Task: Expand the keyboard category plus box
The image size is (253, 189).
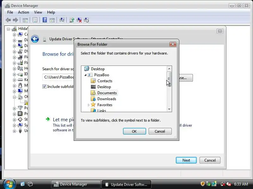Action: point(14,80)
